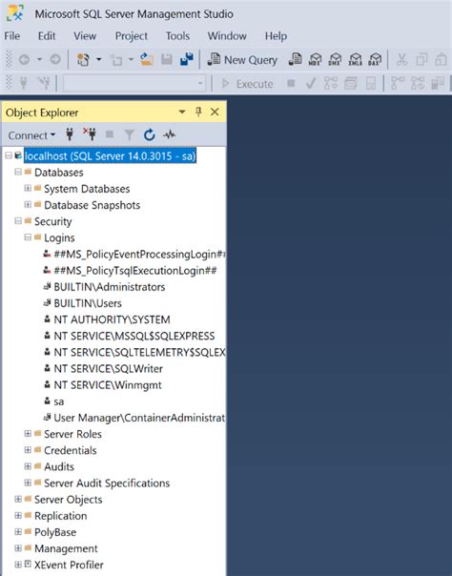The image size is (452, 576).
Task: Select the sa login
Action: pyautogui.click(x=59, y=401)
